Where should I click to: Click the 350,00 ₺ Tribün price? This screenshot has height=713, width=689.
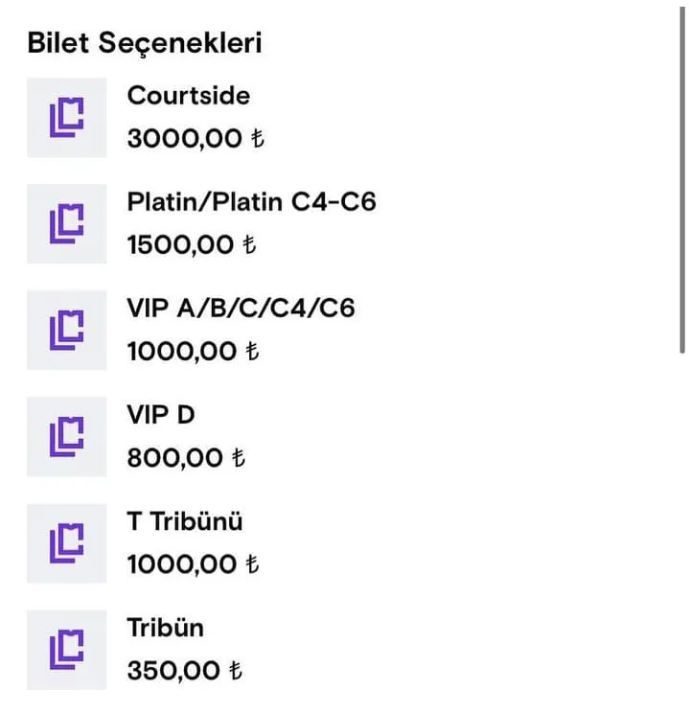tap(186, 671)
